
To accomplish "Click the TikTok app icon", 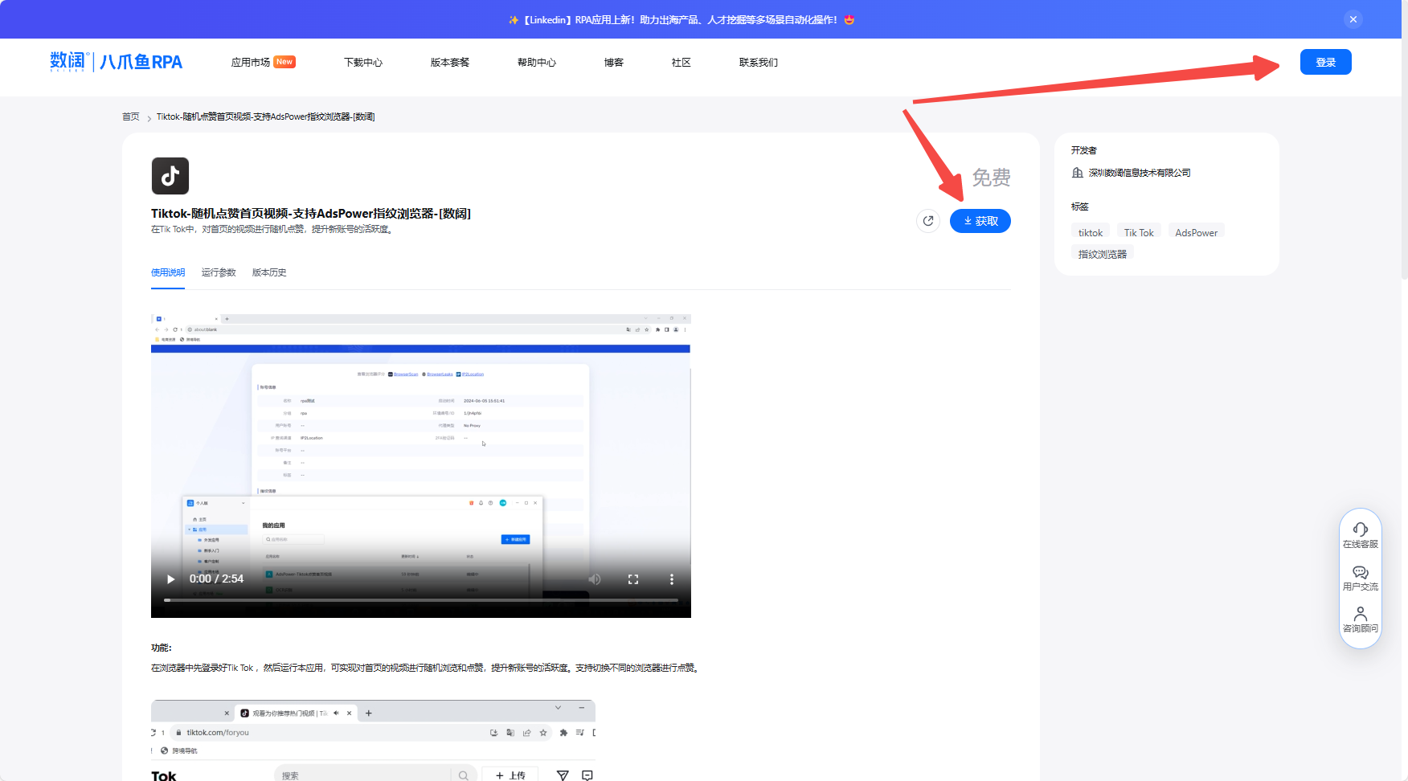I will (170, 176).
